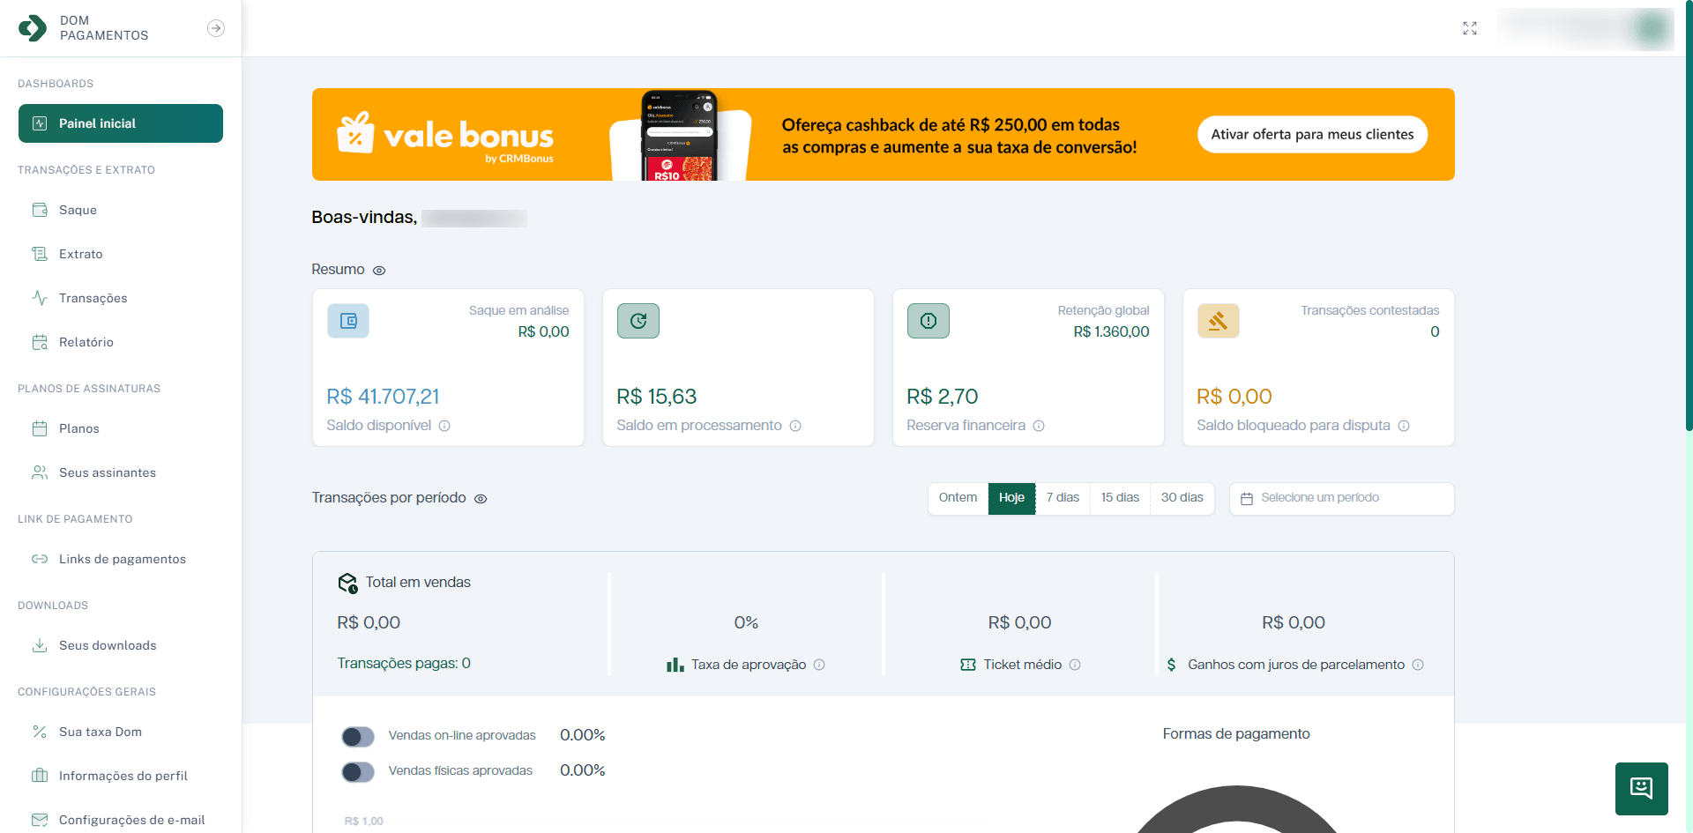This screenshot has width=1693, height=833.
Task: Toggle Vendas on-line aprovadas switch
Action: tap(357, 735)
